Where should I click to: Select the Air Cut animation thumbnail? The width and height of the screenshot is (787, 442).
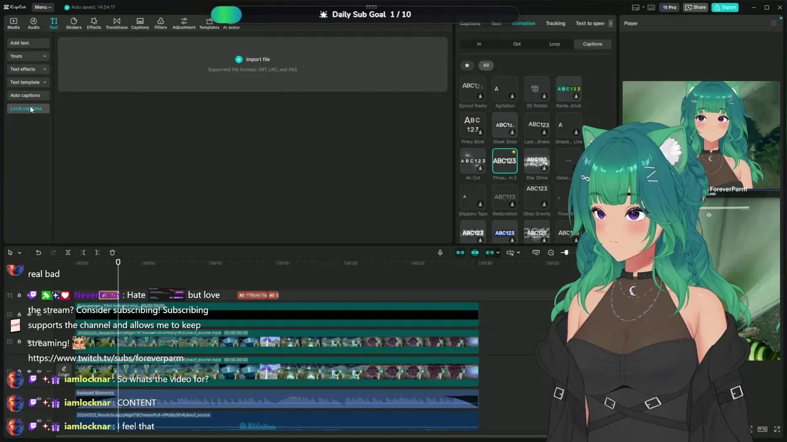473,161
